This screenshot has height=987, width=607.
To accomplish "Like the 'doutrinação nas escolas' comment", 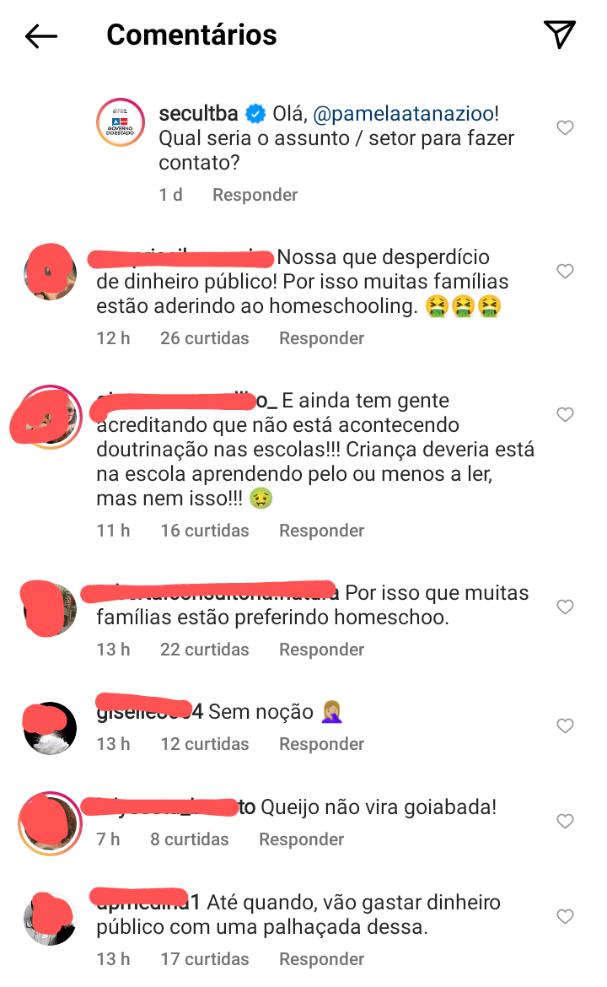I will [565, 415].
